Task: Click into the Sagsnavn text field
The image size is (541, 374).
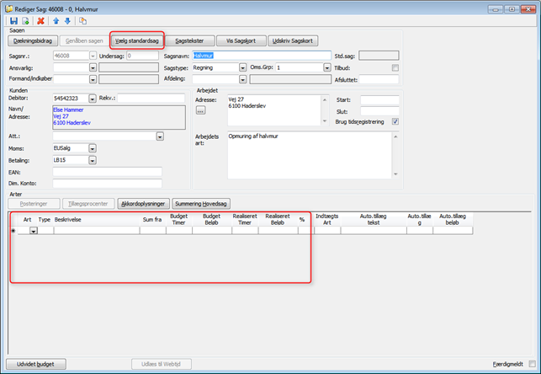Action: point(261,56)
